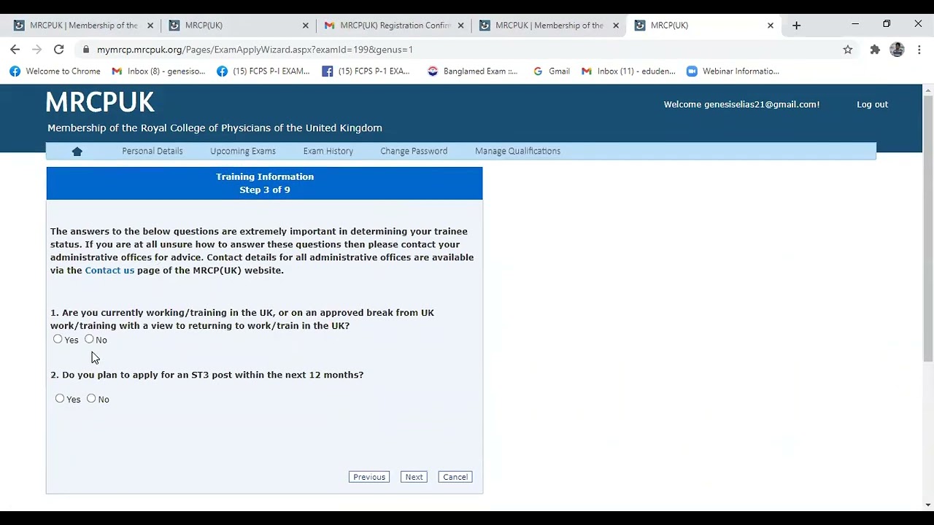934x525 pixels.
Task: Open the Gmail Google bookmark
Action: pyautogui.click(x=551, y=71)
